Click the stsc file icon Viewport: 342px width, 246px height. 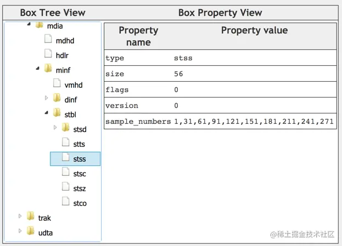(x=65, y=172)
